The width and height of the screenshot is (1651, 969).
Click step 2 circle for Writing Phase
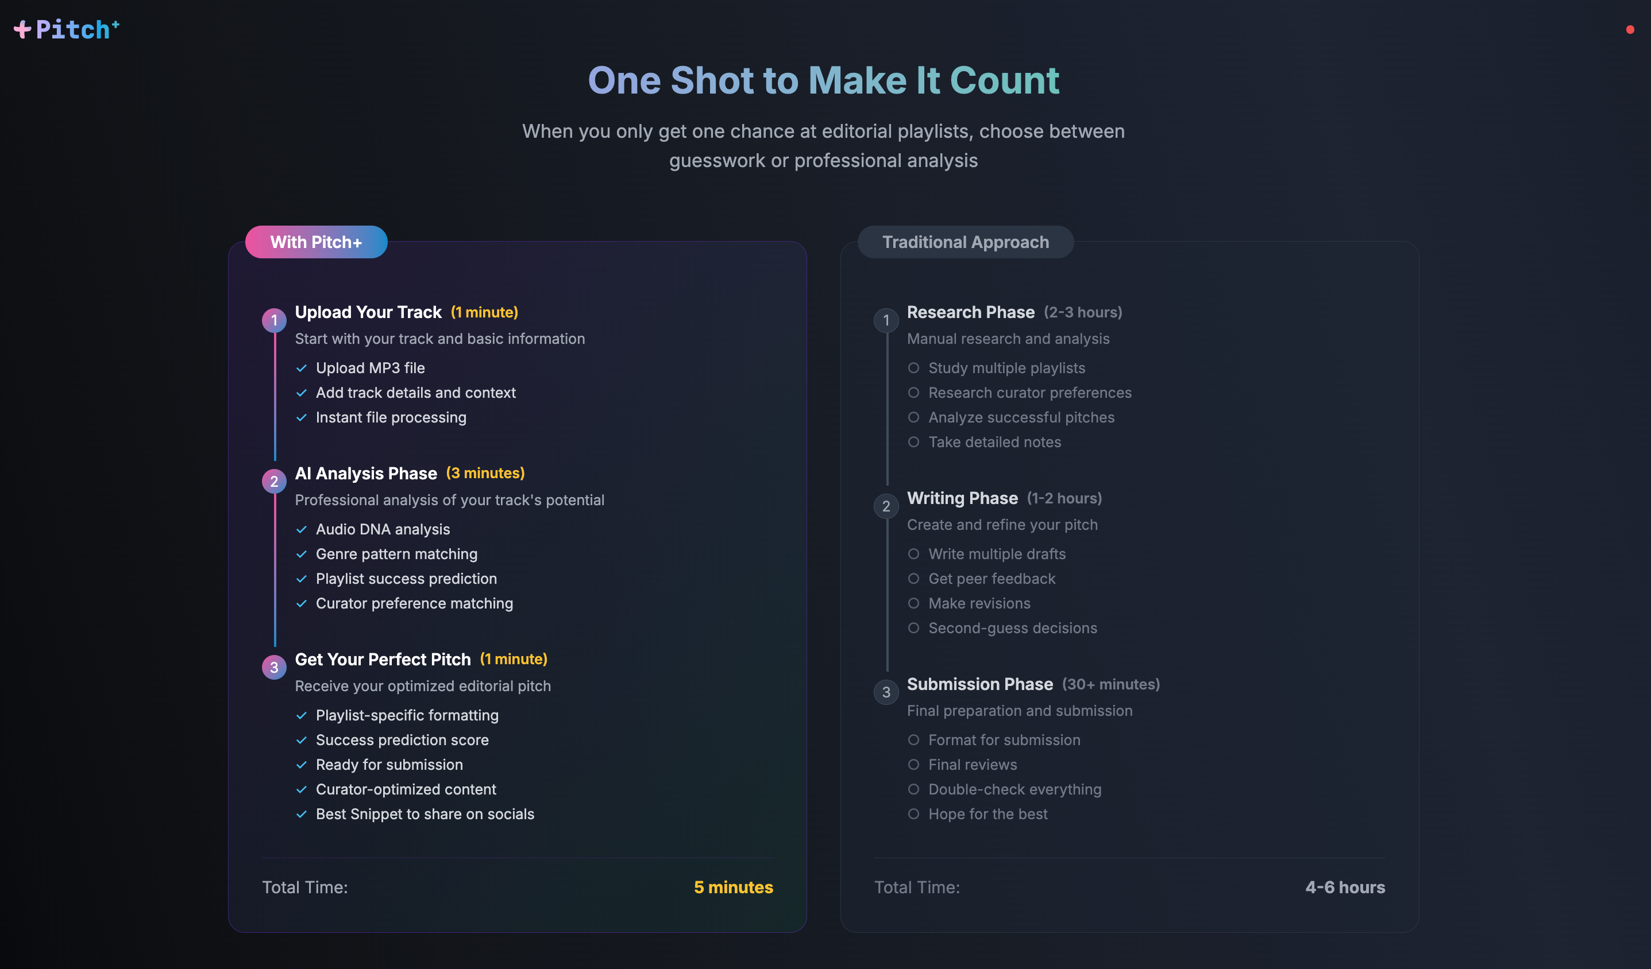(x=886, y=506)
